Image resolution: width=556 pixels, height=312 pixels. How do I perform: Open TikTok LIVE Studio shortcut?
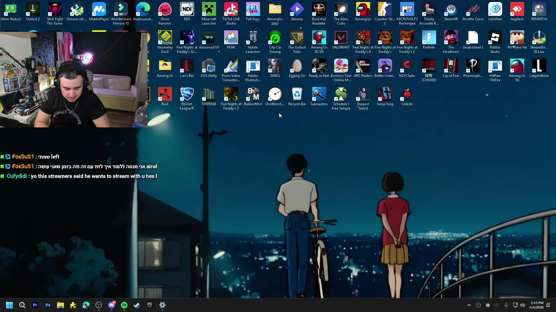point(231,14)
